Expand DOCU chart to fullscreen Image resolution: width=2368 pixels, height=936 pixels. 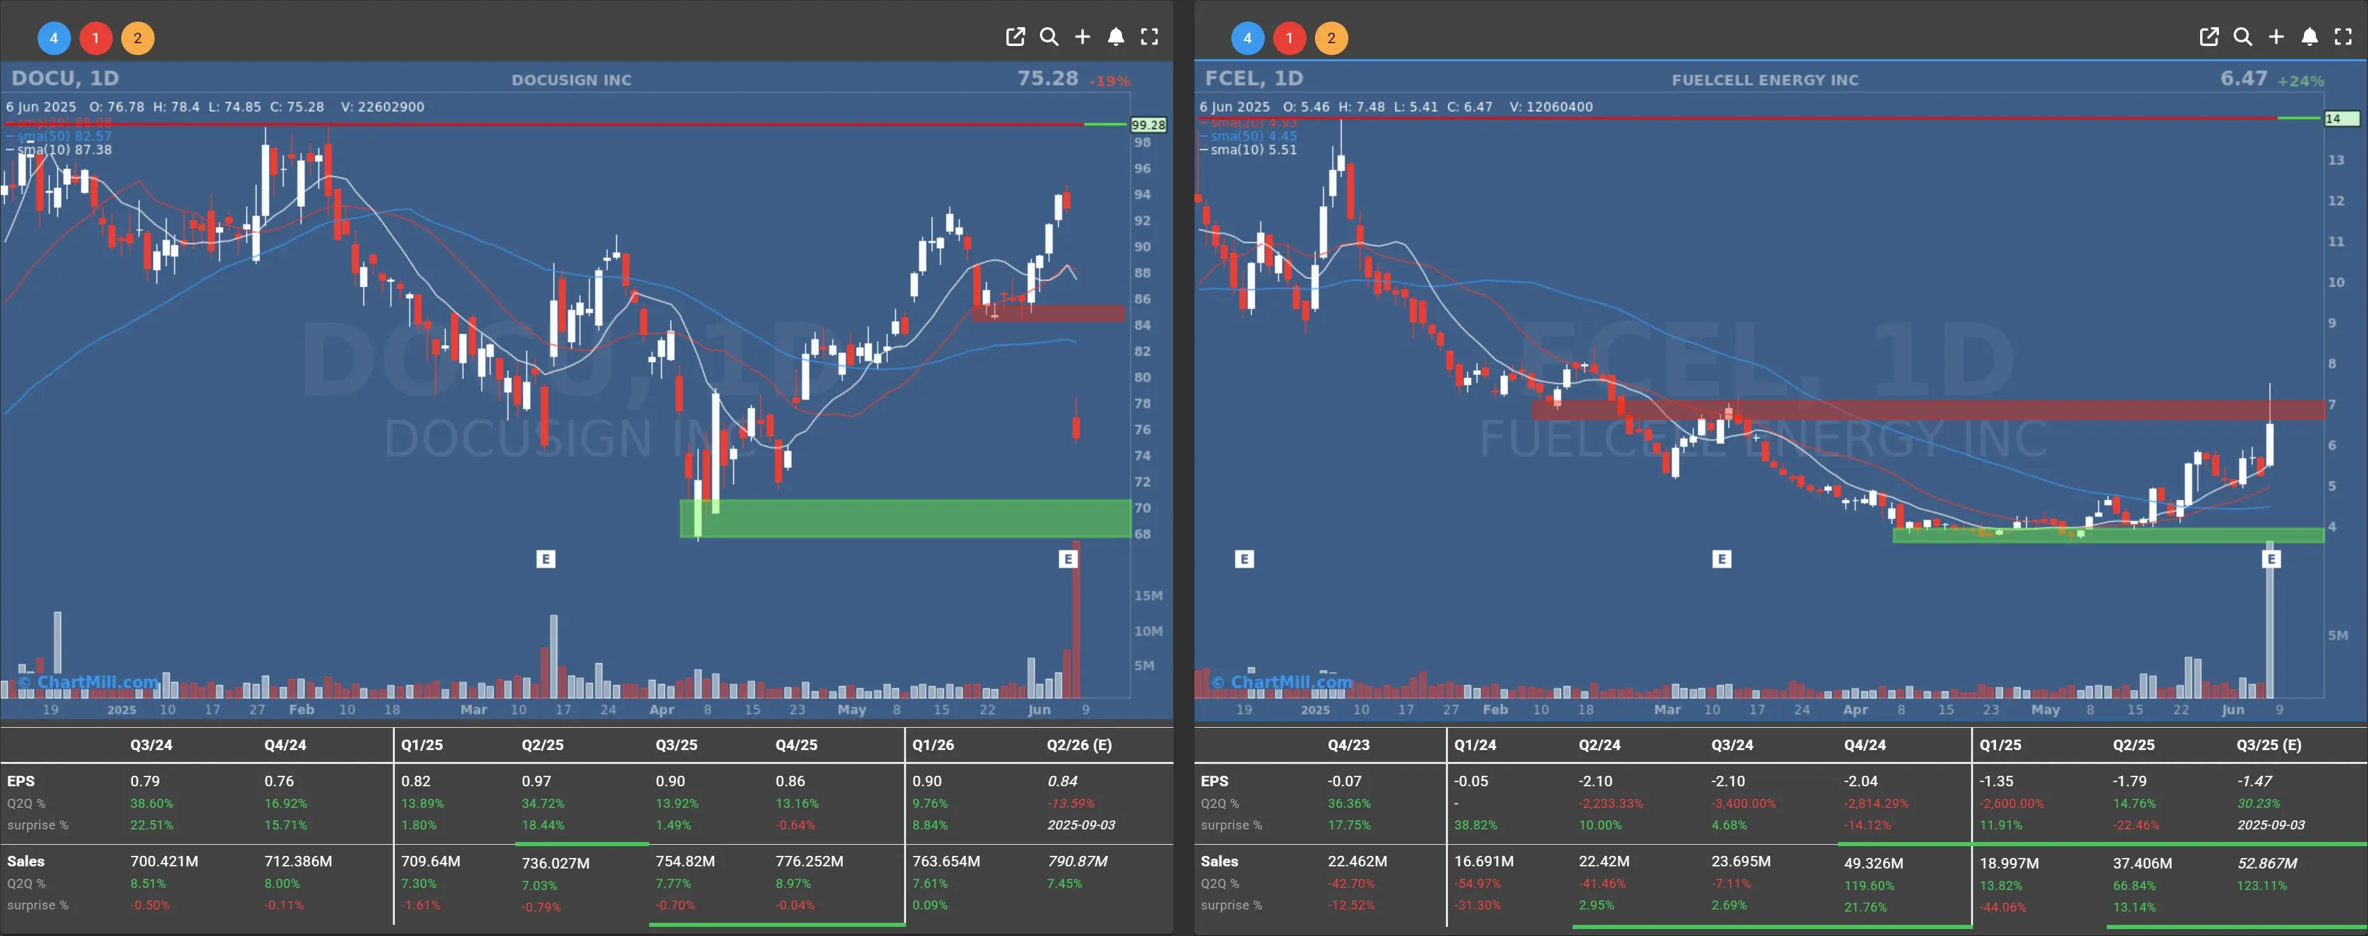pyautogui.click(x=1149, y=37)
